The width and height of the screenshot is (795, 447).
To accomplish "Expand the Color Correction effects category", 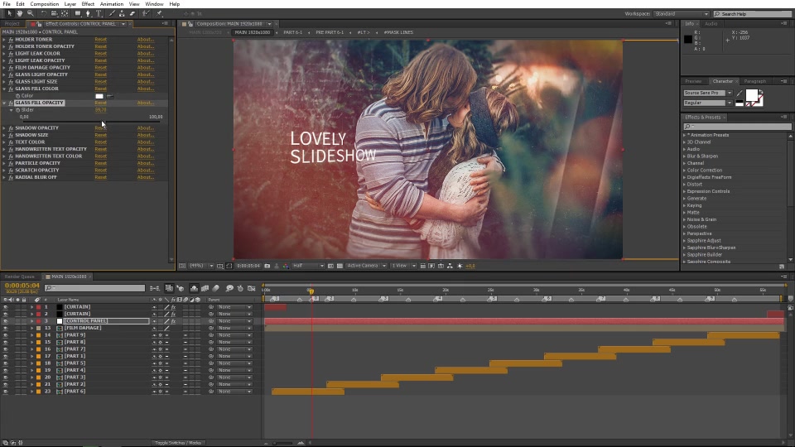I will [685, 171].
